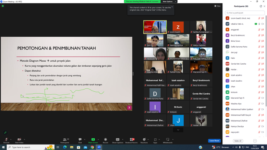267x150 pixels.
Task: Open File Explorer from taskbar
Action: click(x=72, y=147)
